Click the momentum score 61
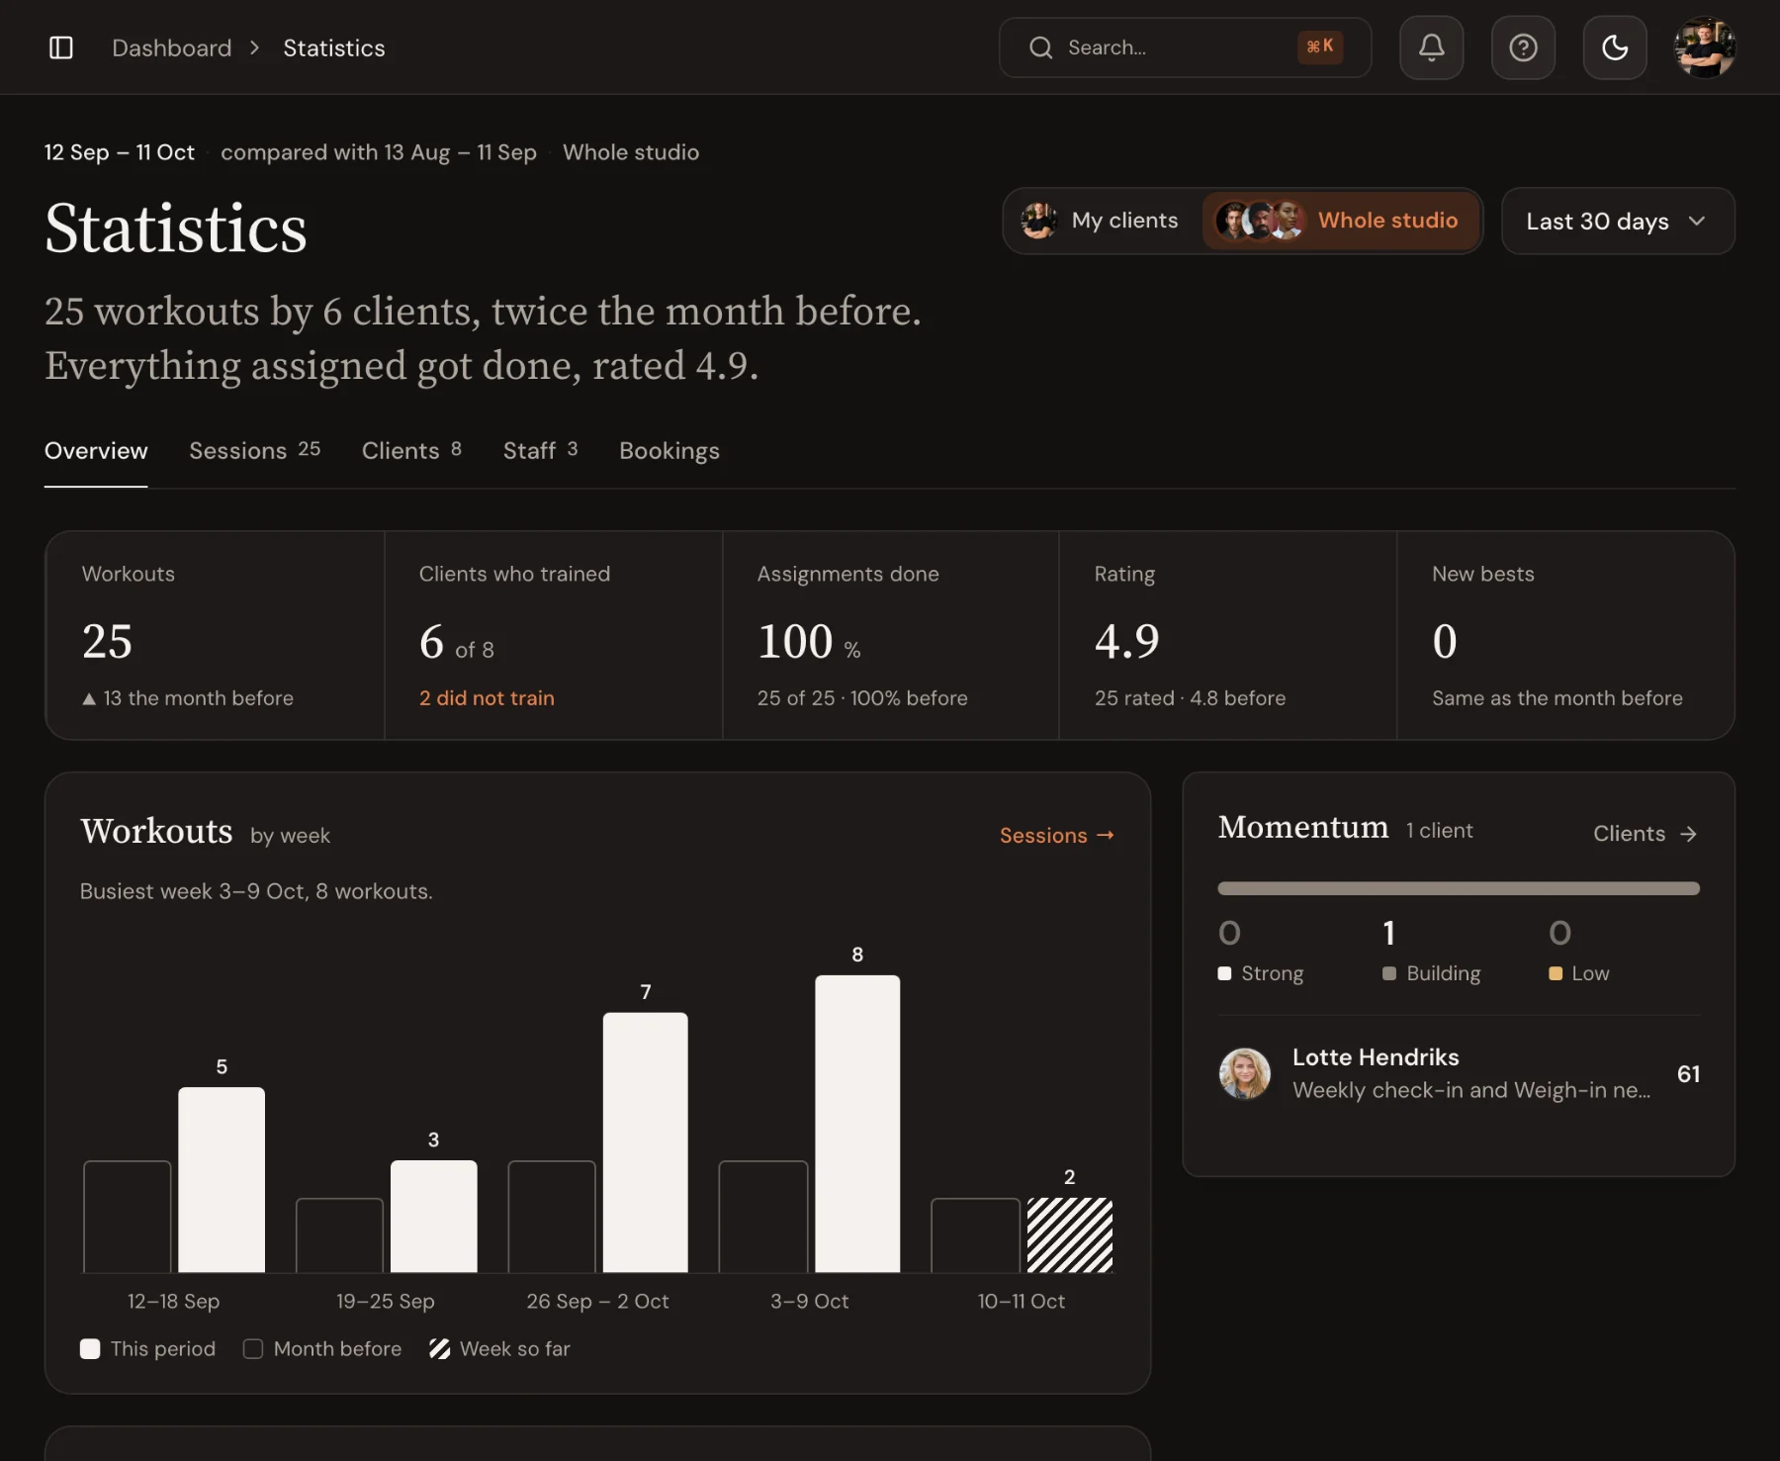 1688,1074
